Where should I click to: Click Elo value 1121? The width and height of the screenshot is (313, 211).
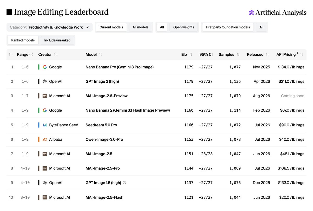[189, 197]
